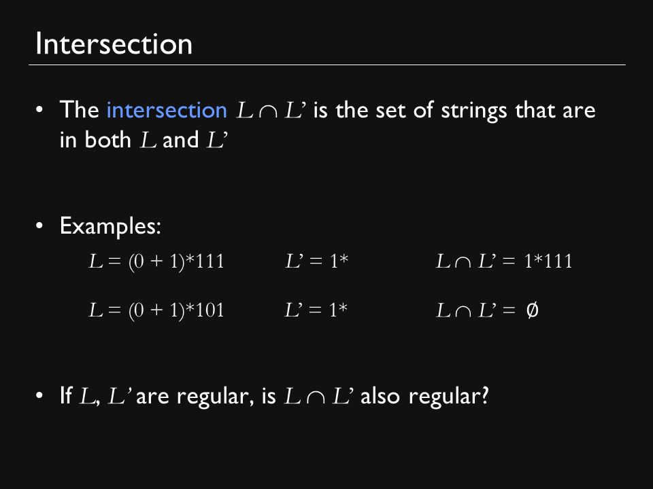Click the word 'The' starting the definition
This screenshot has height=489, width=653.
point(79,110)
